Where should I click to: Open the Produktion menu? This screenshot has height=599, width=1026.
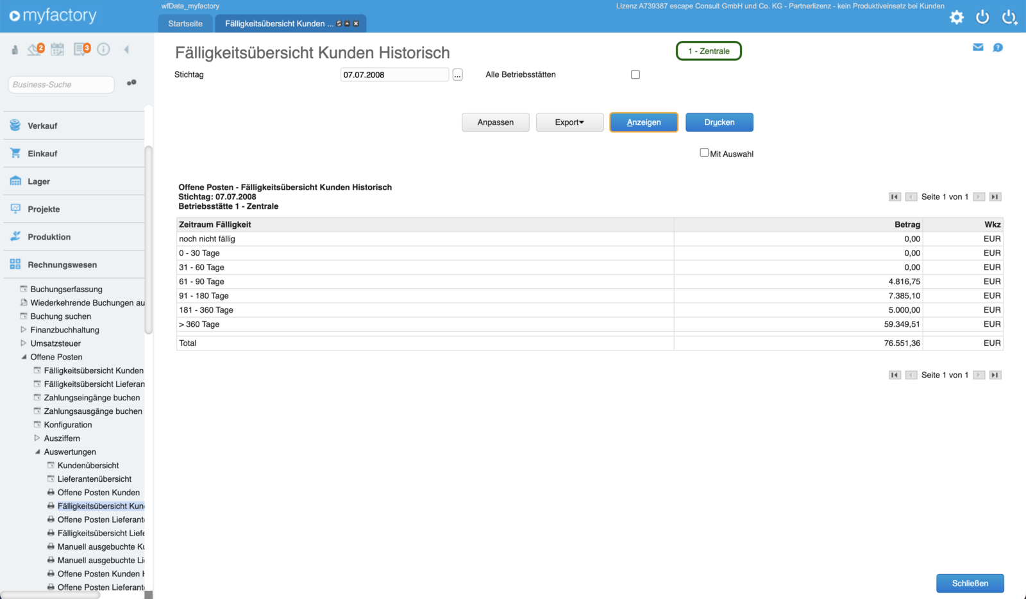coord(74,236)
